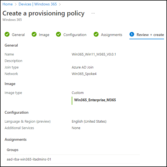The height and width of the screenshot is (167, 167).
Task: Click the Groups column header
Action: point(12,150)
